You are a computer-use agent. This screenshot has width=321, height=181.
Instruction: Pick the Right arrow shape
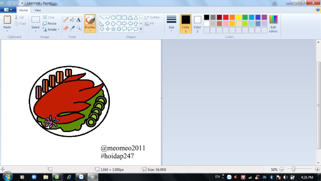tap(124, 23)
